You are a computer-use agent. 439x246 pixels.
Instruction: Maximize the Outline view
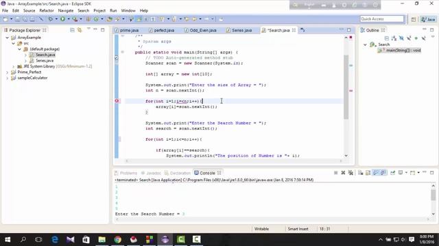[x=432, y=29]
